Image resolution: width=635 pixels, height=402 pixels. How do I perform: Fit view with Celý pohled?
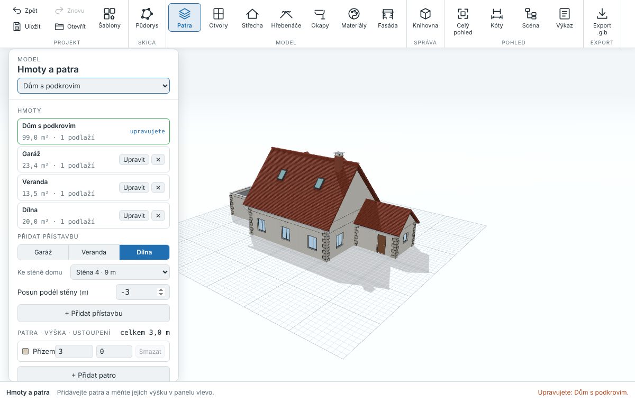pos(463,21)
